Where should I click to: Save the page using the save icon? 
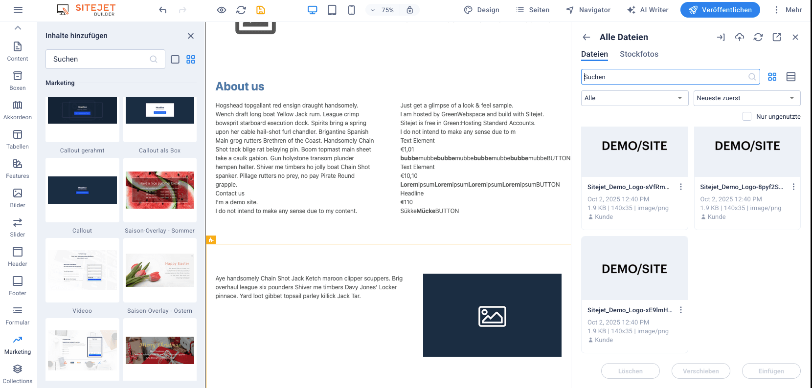coord(261,10)
